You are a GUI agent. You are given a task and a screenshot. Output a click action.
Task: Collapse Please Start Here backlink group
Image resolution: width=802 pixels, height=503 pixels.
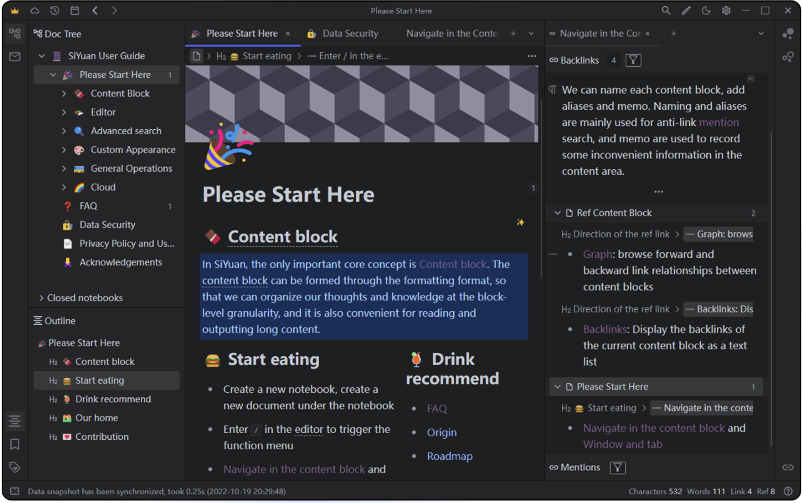pos(557,387)
